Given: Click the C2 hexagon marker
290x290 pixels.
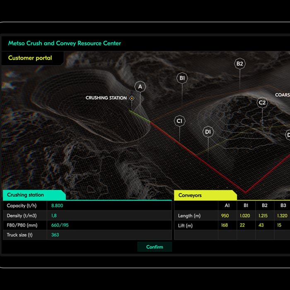Looking at the screenshot, I should 262,102.
